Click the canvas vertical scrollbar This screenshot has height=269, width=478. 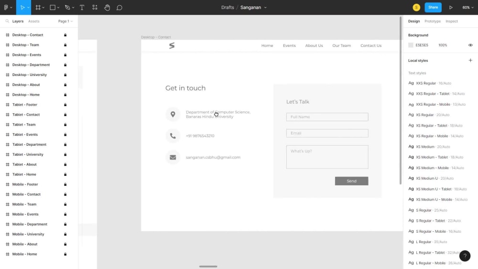pyautogui.click(x=400, y=100)
